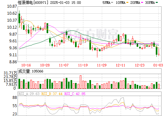Click the tallest red volume bar
The height and width of the screenshot is (116, 166).
point(81,82)
